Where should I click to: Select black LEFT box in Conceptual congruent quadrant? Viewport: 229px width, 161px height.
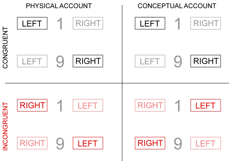coord(150,23)
